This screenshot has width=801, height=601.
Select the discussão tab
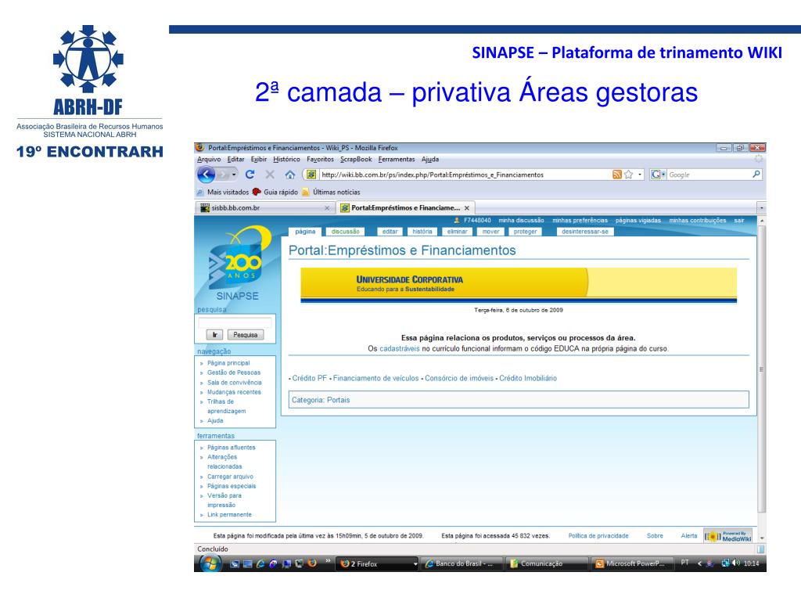tap(345, 232)
